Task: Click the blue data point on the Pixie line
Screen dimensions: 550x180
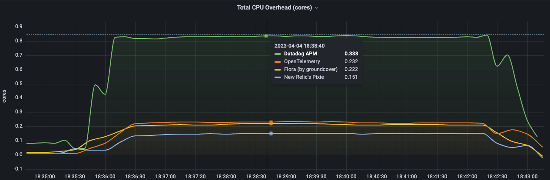Action: click(271, 133)
